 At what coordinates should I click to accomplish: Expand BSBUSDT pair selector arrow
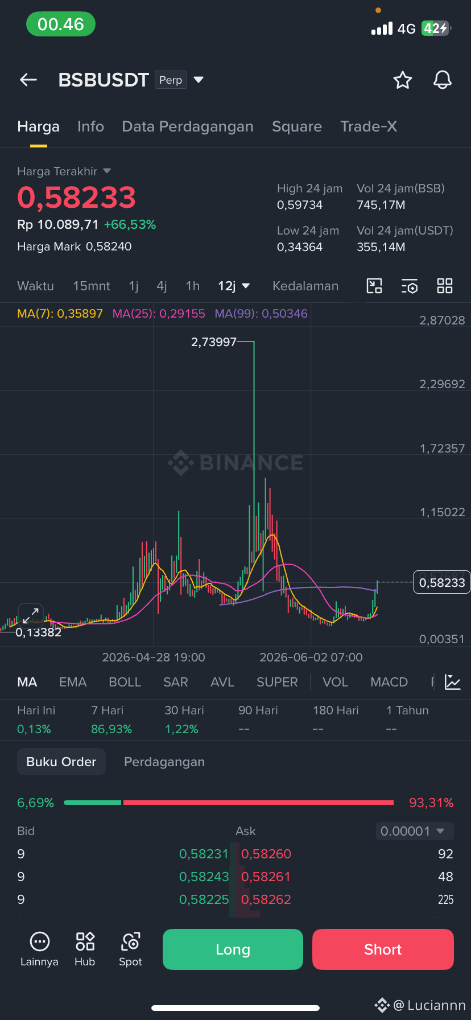[x=199, y=80]
